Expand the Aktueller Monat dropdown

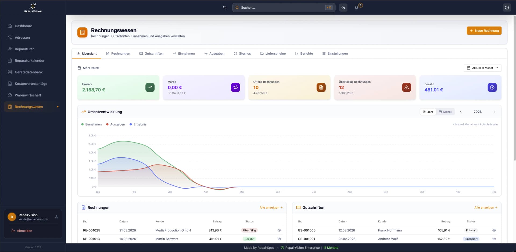(x=482, y=68)
